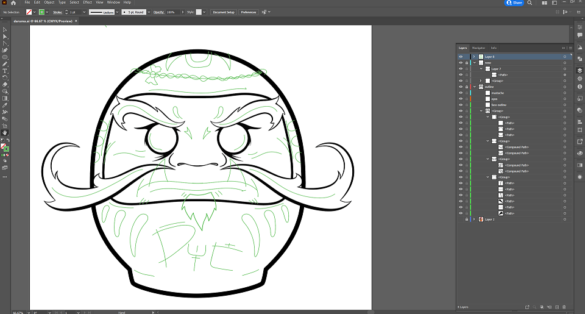Toggle visibility of the eyes sublayer
Viewport: 585px width, 314px height.
click(x=461, y=99)
